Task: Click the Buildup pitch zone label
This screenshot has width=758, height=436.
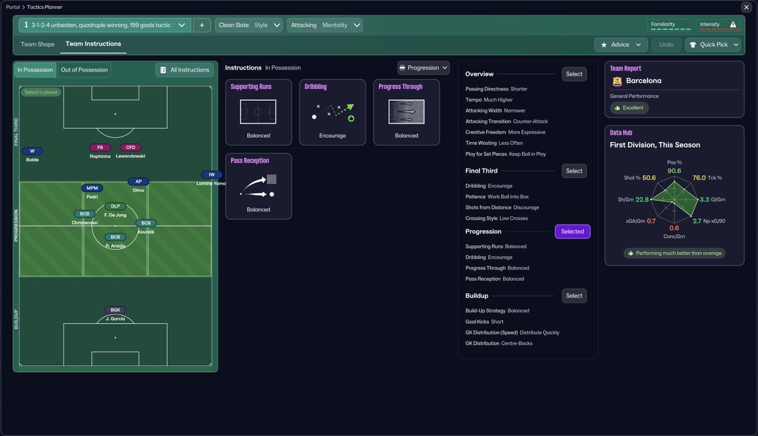Action: pyautogui.click(x=16, y=319)
